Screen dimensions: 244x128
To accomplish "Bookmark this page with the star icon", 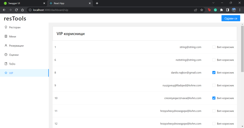I will tap(202, 10).
